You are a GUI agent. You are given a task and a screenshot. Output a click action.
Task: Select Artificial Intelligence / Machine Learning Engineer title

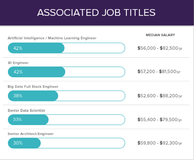click(52, 38)
